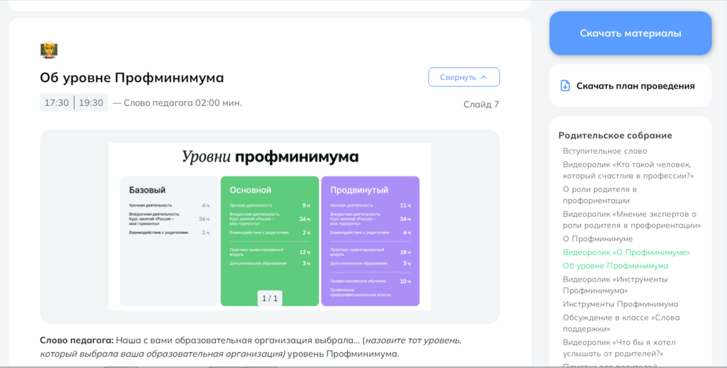Select Видеоролик «Мнение экспертов» sidebar item
727x368 pixels.
click(x=631, y=219)
